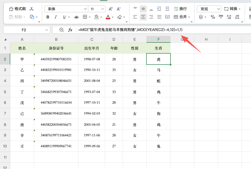This screenshot has height=169, width=251.
Task: Open the Copy options dropdown arrow
Action: click(x=37, y=17)
